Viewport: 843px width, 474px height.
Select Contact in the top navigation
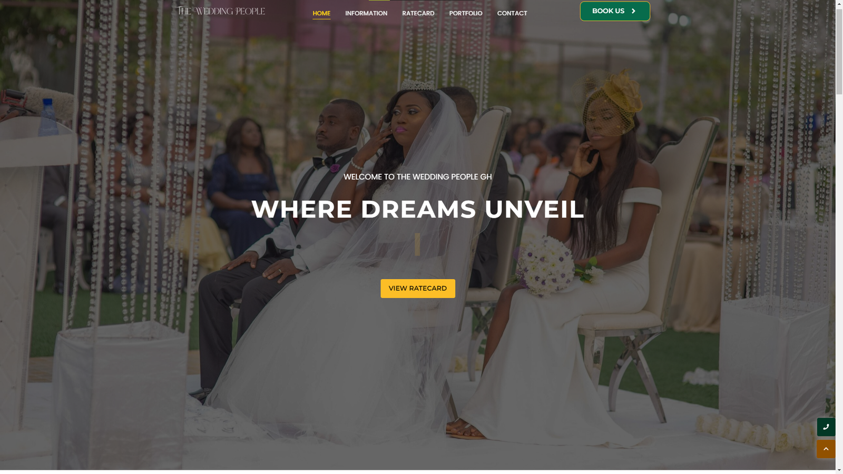(x=512, y=13)
